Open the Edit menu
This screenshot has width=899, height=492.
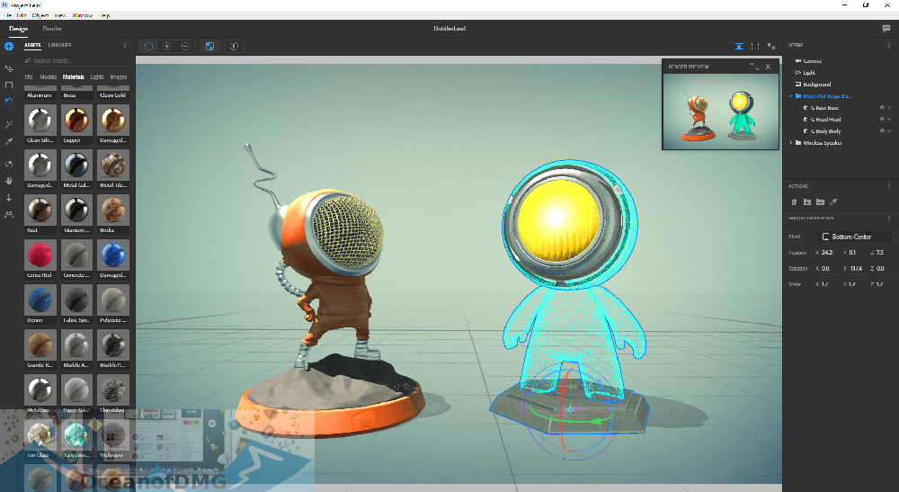22,15
